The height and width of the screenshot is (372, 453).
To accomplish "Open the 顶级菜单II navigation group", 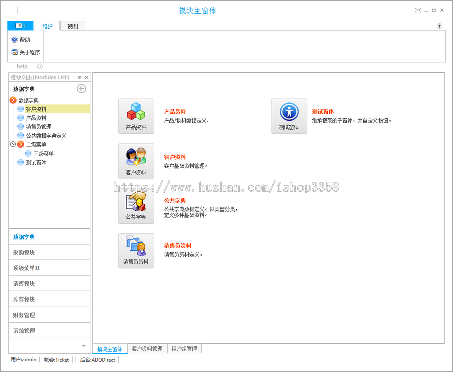I will point(49,268).
